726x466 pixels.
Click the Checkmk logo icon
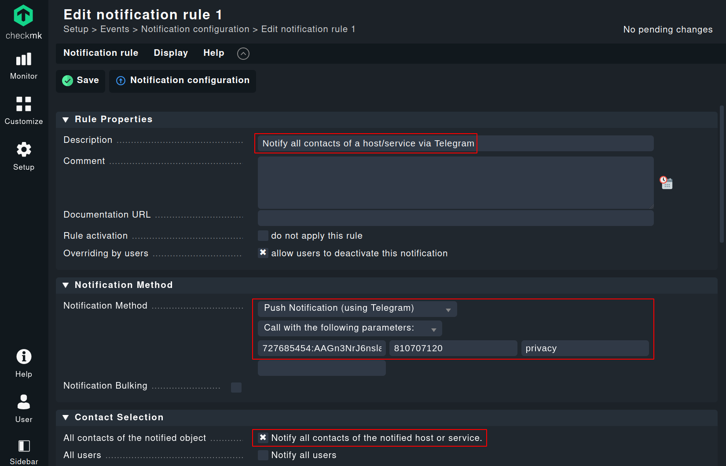[x=23, y=16]
